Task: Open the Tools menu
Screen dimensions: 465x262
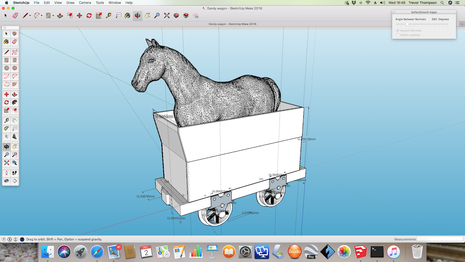Action: coord(100,3)
